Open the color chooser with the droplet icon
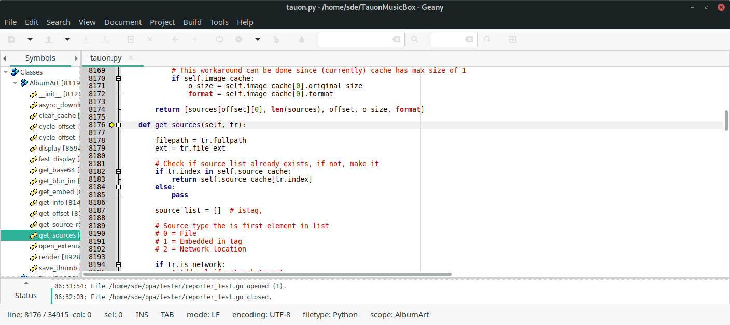The height and width of the screenshot is (325, 730). click(301, 39)
